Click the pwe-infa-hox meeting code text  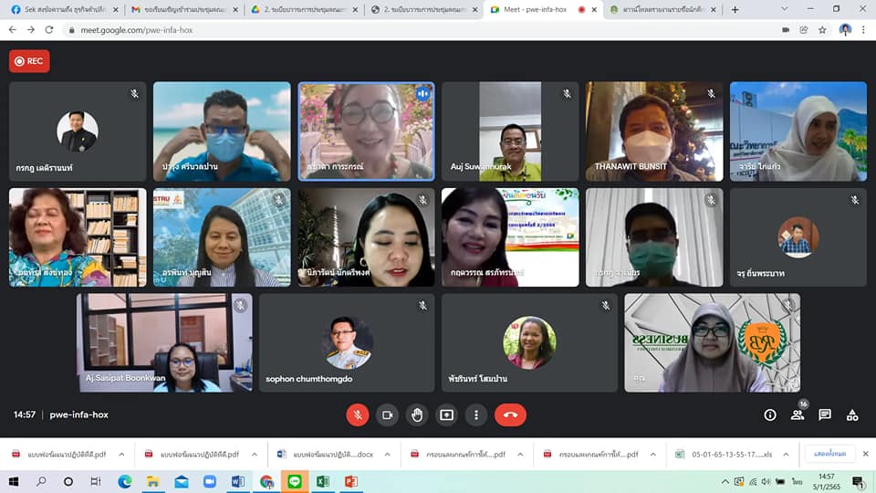[x=78, y=414]
